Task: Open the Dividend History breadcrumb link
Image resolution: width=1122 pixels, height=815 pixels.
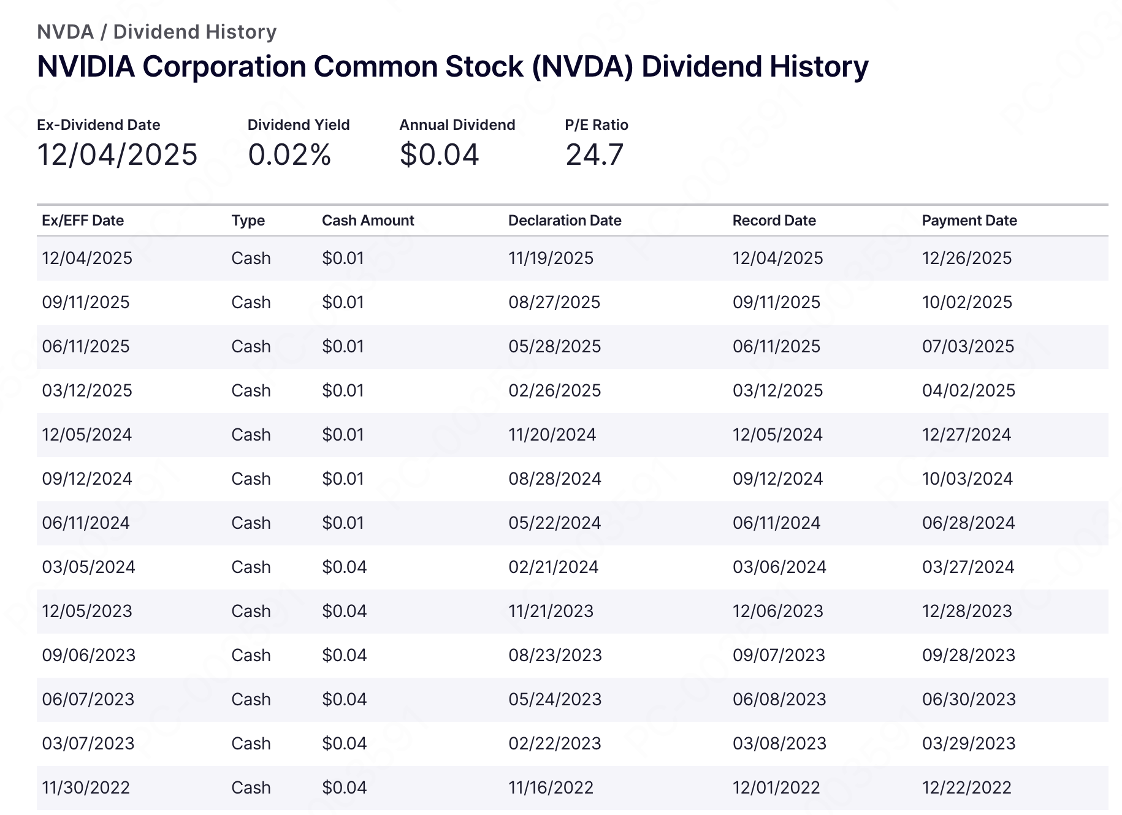Action: 195,32
